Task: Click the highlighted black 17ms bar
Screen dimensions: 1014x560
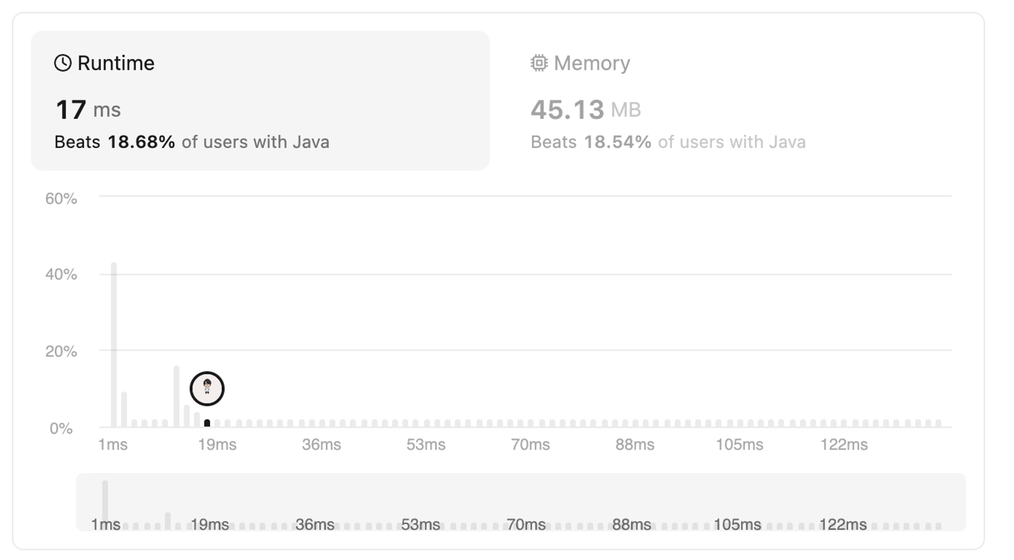Action: coord(207,423)
